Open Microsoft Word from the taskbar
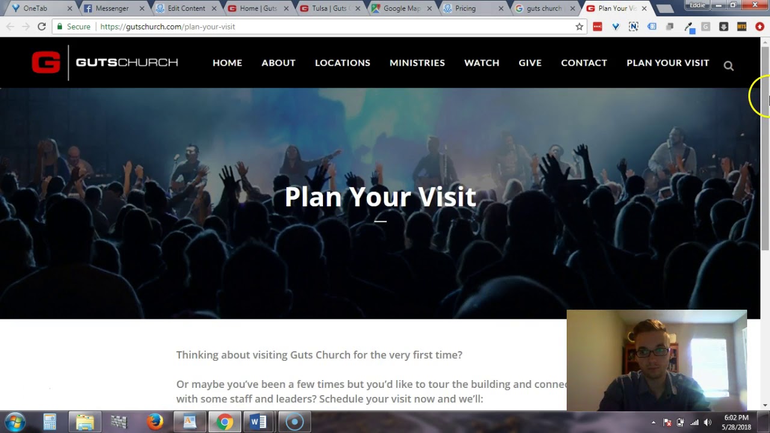The width and height of the screenshot is (770, 433). [x=259, y=422]
